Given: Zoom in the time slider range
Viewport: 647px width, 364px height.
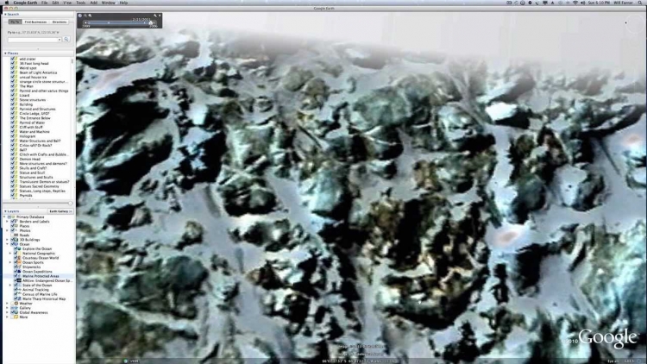Looking at the screenshot, I should (90, 16).
